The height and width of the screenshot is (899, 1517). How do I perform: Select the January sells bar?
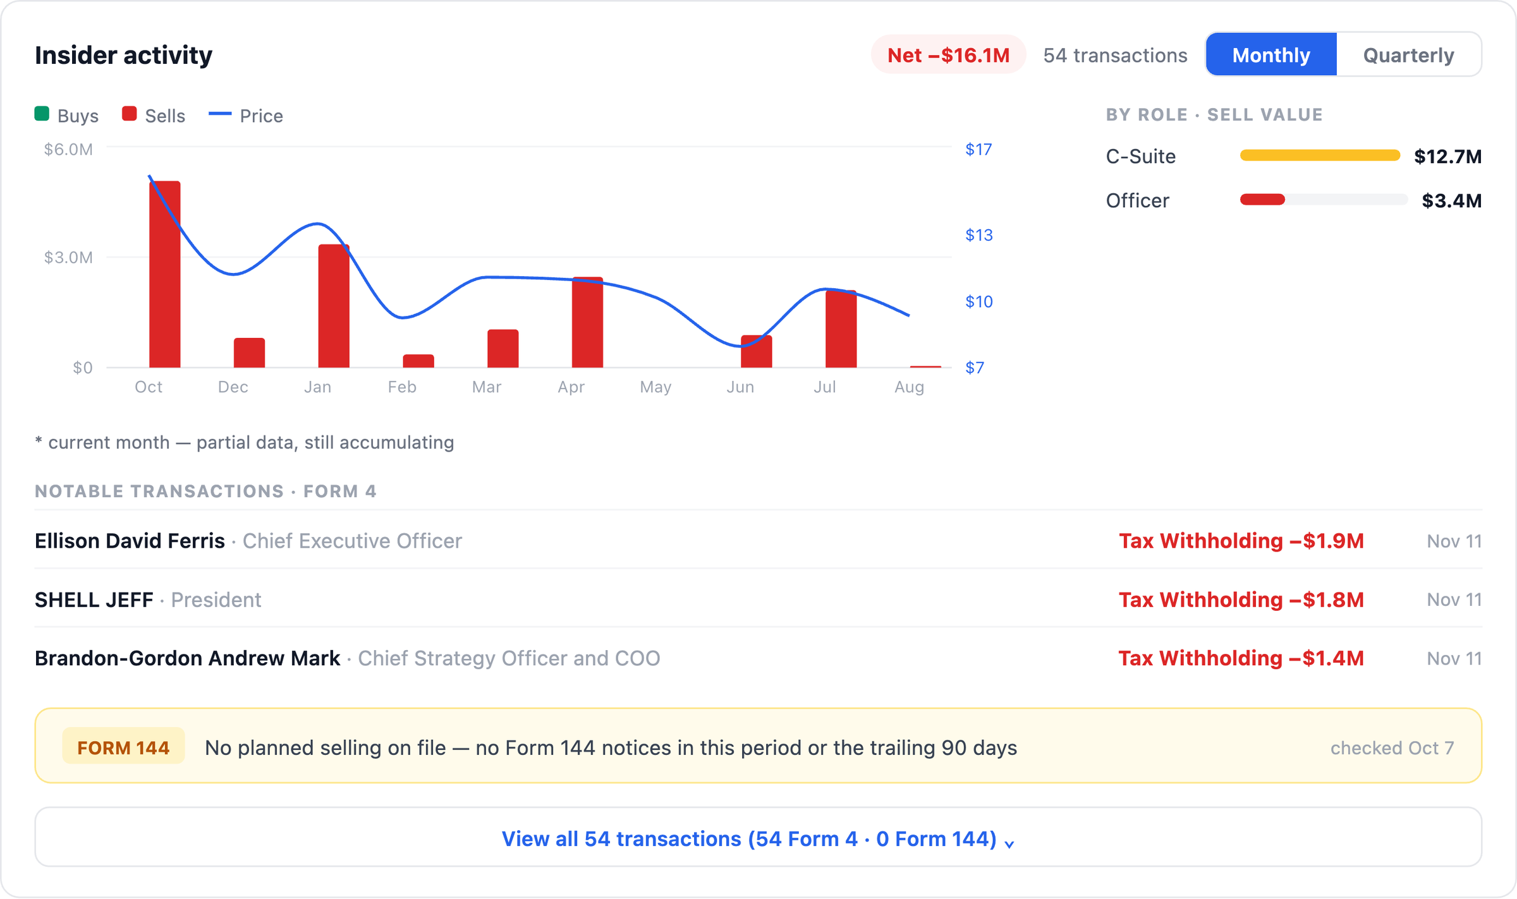pos(334,306)
